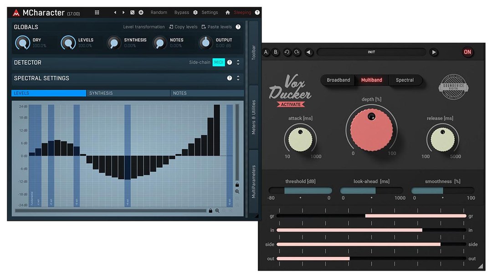The image size is (492, 277).
Task: Click the Copy levels button
Action: (x=183, y=27)
